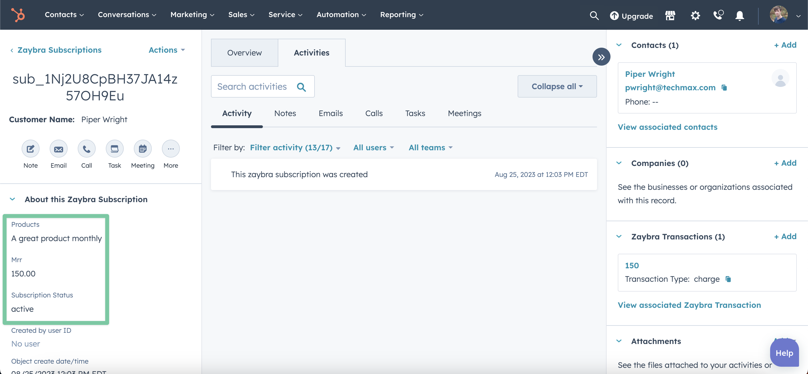Add a company via + Add

(x=785, y=163)
